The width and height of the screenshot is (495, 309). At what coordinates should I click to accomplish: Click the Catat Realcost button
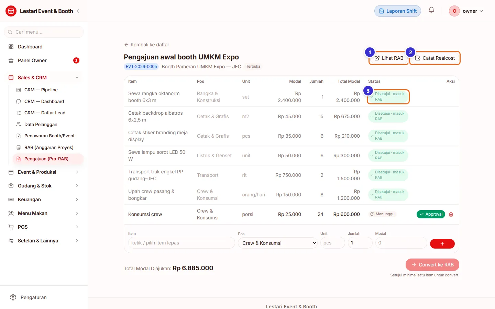click(x=435, y=58)
